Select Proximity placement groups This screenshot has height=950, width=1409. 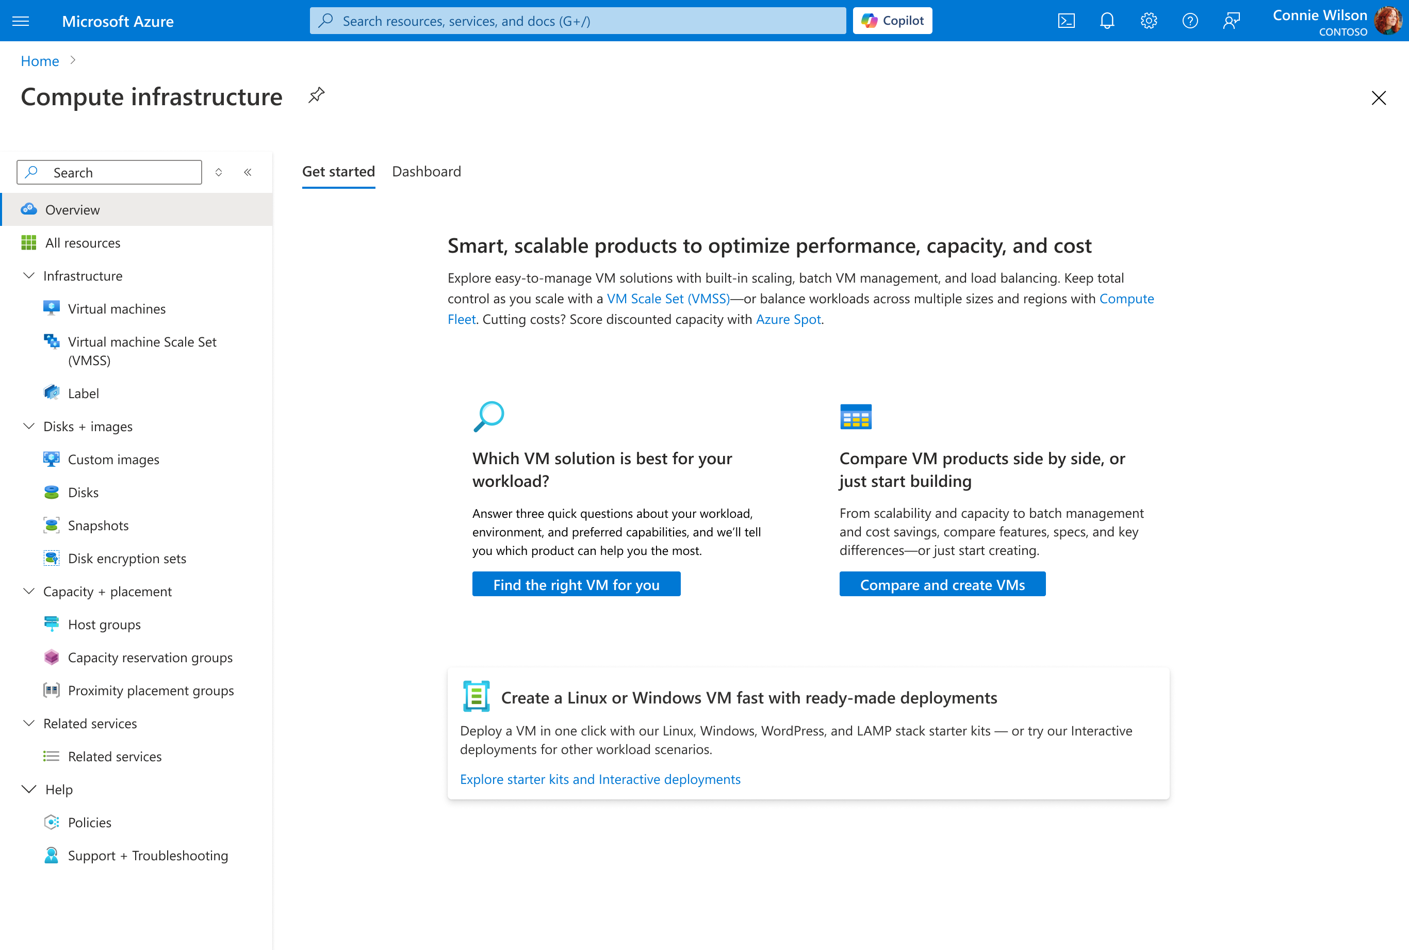[x=151, y=690]
